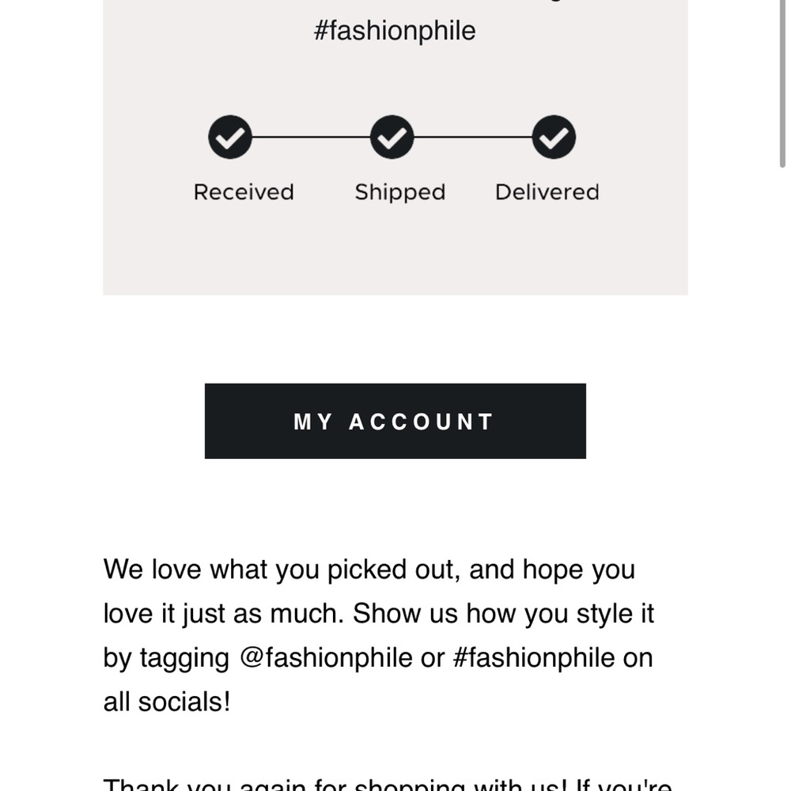The image size is (791, 791).
Task: Click #fashionphile hashtag inside the paragraph
Action: [x=533, y=658]
